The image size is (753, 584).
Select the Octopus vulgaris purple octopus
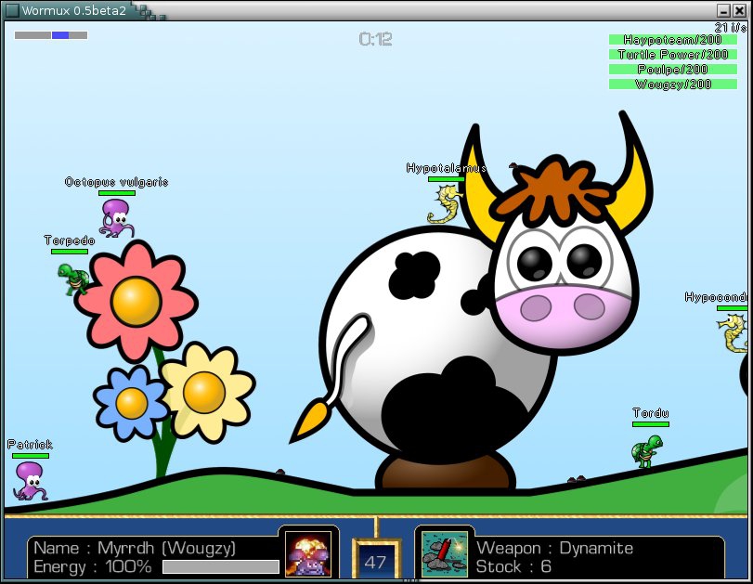(x=116, y=217)
